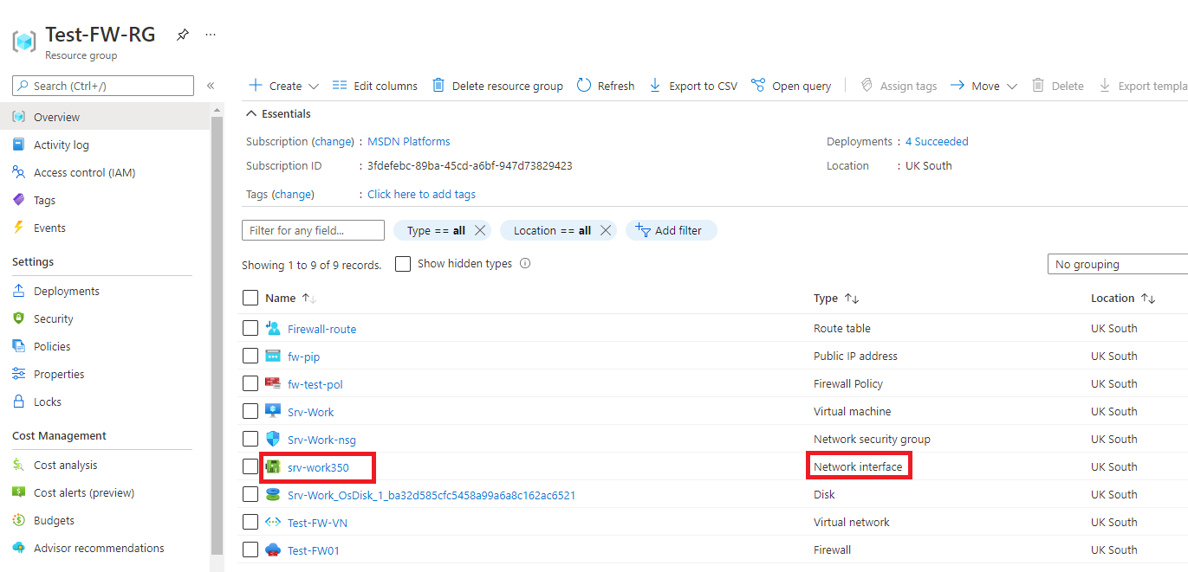Click the Activity log icon
This screenshot has width=1188, height=572.
(19, 144)
